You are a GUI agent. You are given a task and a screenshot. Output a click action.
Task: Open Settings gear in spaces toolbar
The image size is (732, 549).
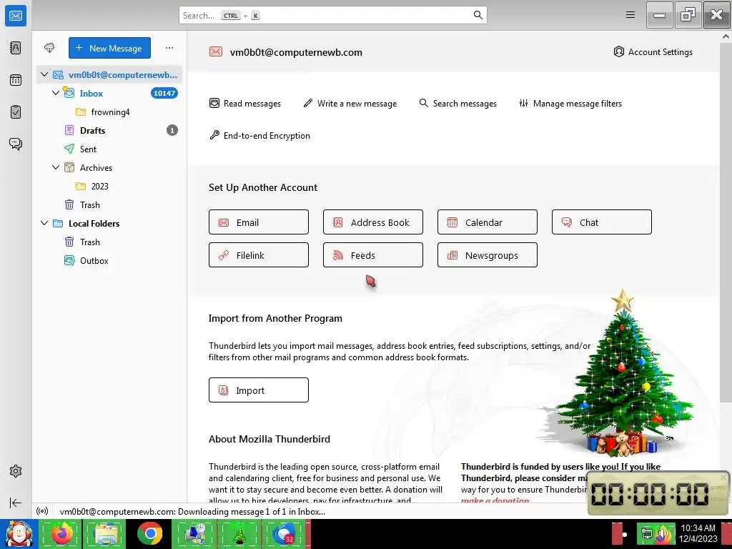click(16, 471)
